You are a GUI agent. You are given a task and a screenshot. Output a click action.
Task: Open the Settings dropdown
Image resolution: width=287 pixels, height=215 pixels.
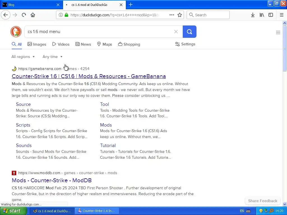coord(185,44)
